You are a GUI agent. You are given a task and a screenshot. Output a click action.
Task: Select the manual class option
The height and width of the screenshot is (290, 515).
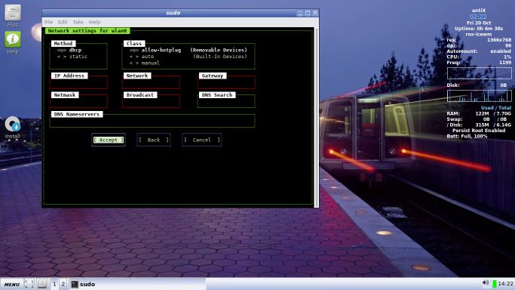(x=145, y=63)
